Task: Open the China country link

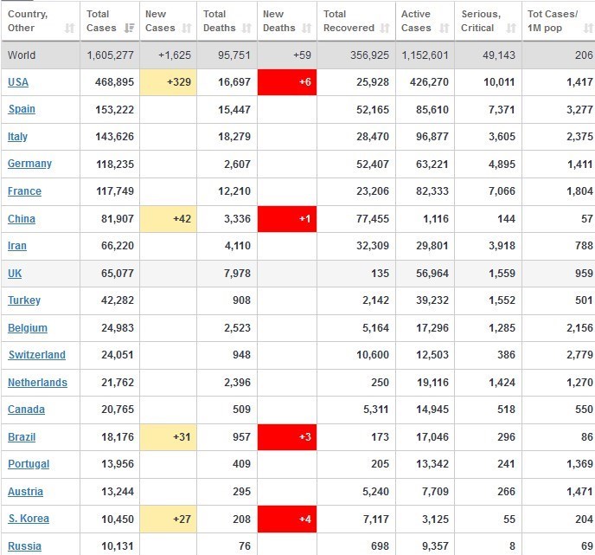Action: tap(22, 219)
